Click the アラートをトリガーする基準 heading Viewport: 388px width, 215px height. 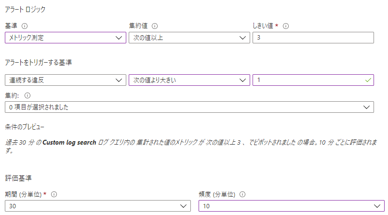click(39, 62)
